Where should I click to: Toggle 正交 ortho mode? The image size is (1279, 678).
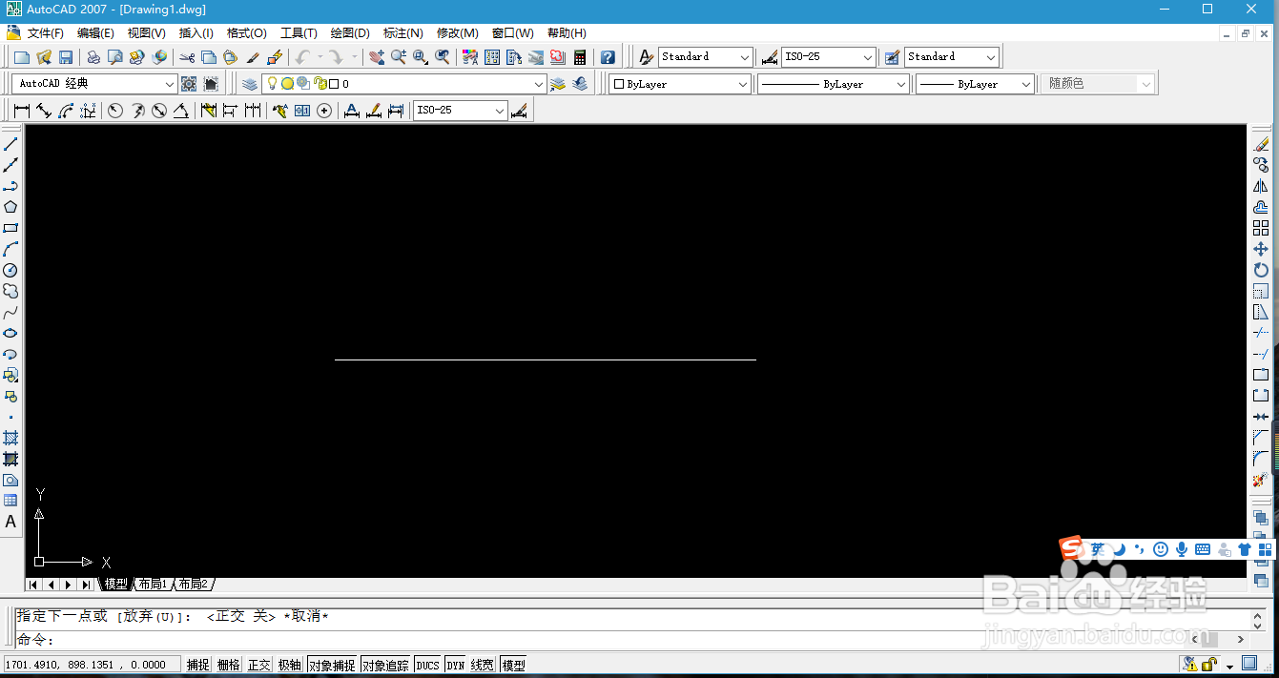(x=259, y=665)
